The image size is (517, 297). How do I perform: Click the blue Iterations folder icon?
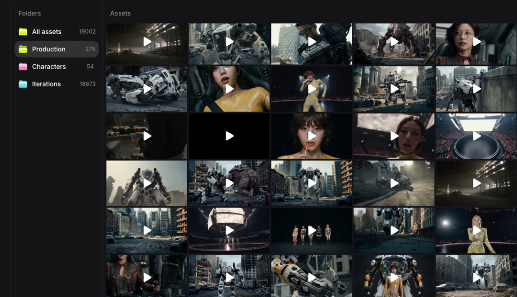click(x=23, y=84)
